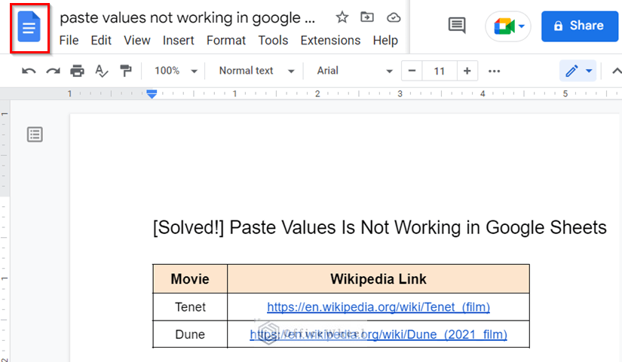Image resolution: width=622 pixels, height=362 pixels.
Task: Open the zoom 100% dropdown
Action: (176, 71)
